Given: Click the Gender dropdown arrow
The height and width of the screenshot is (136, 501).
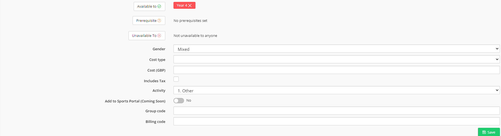Looking at the screenshot, I should 497,49.
